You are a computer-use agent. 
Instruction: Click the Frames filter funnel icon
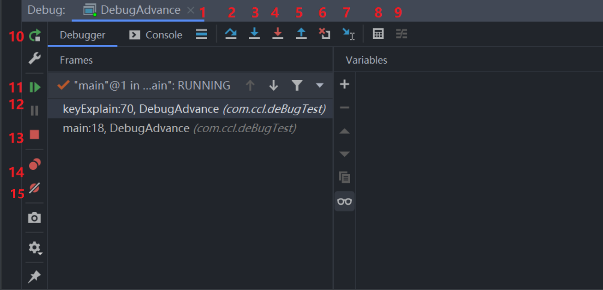coord(297,85)
